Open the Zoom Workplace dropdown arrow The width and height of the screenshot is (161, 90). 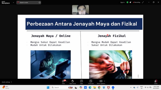(13, 2)
